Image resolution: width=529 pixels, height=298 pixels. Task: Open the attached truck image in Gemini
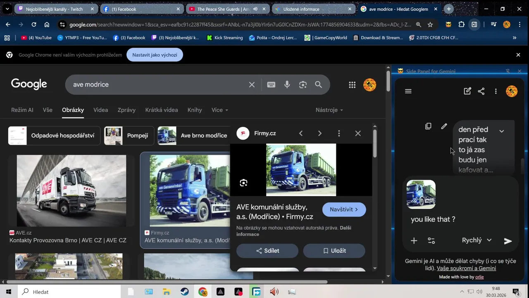pyautogui.click(x=421, y=194)
